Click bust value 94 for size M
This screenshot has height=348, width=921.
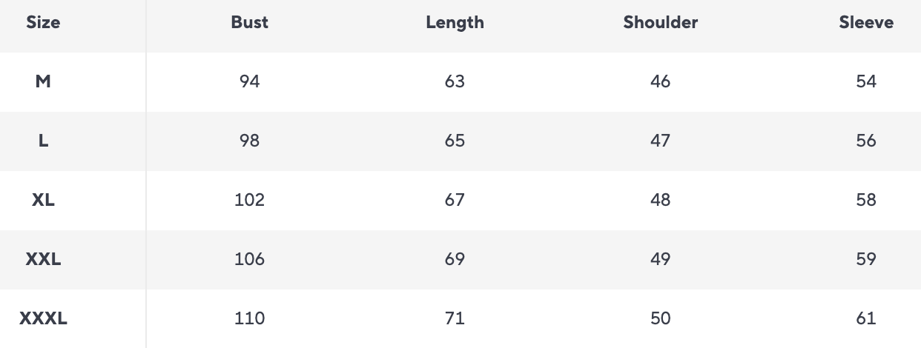pyautogui.click(x=249, y=81)
